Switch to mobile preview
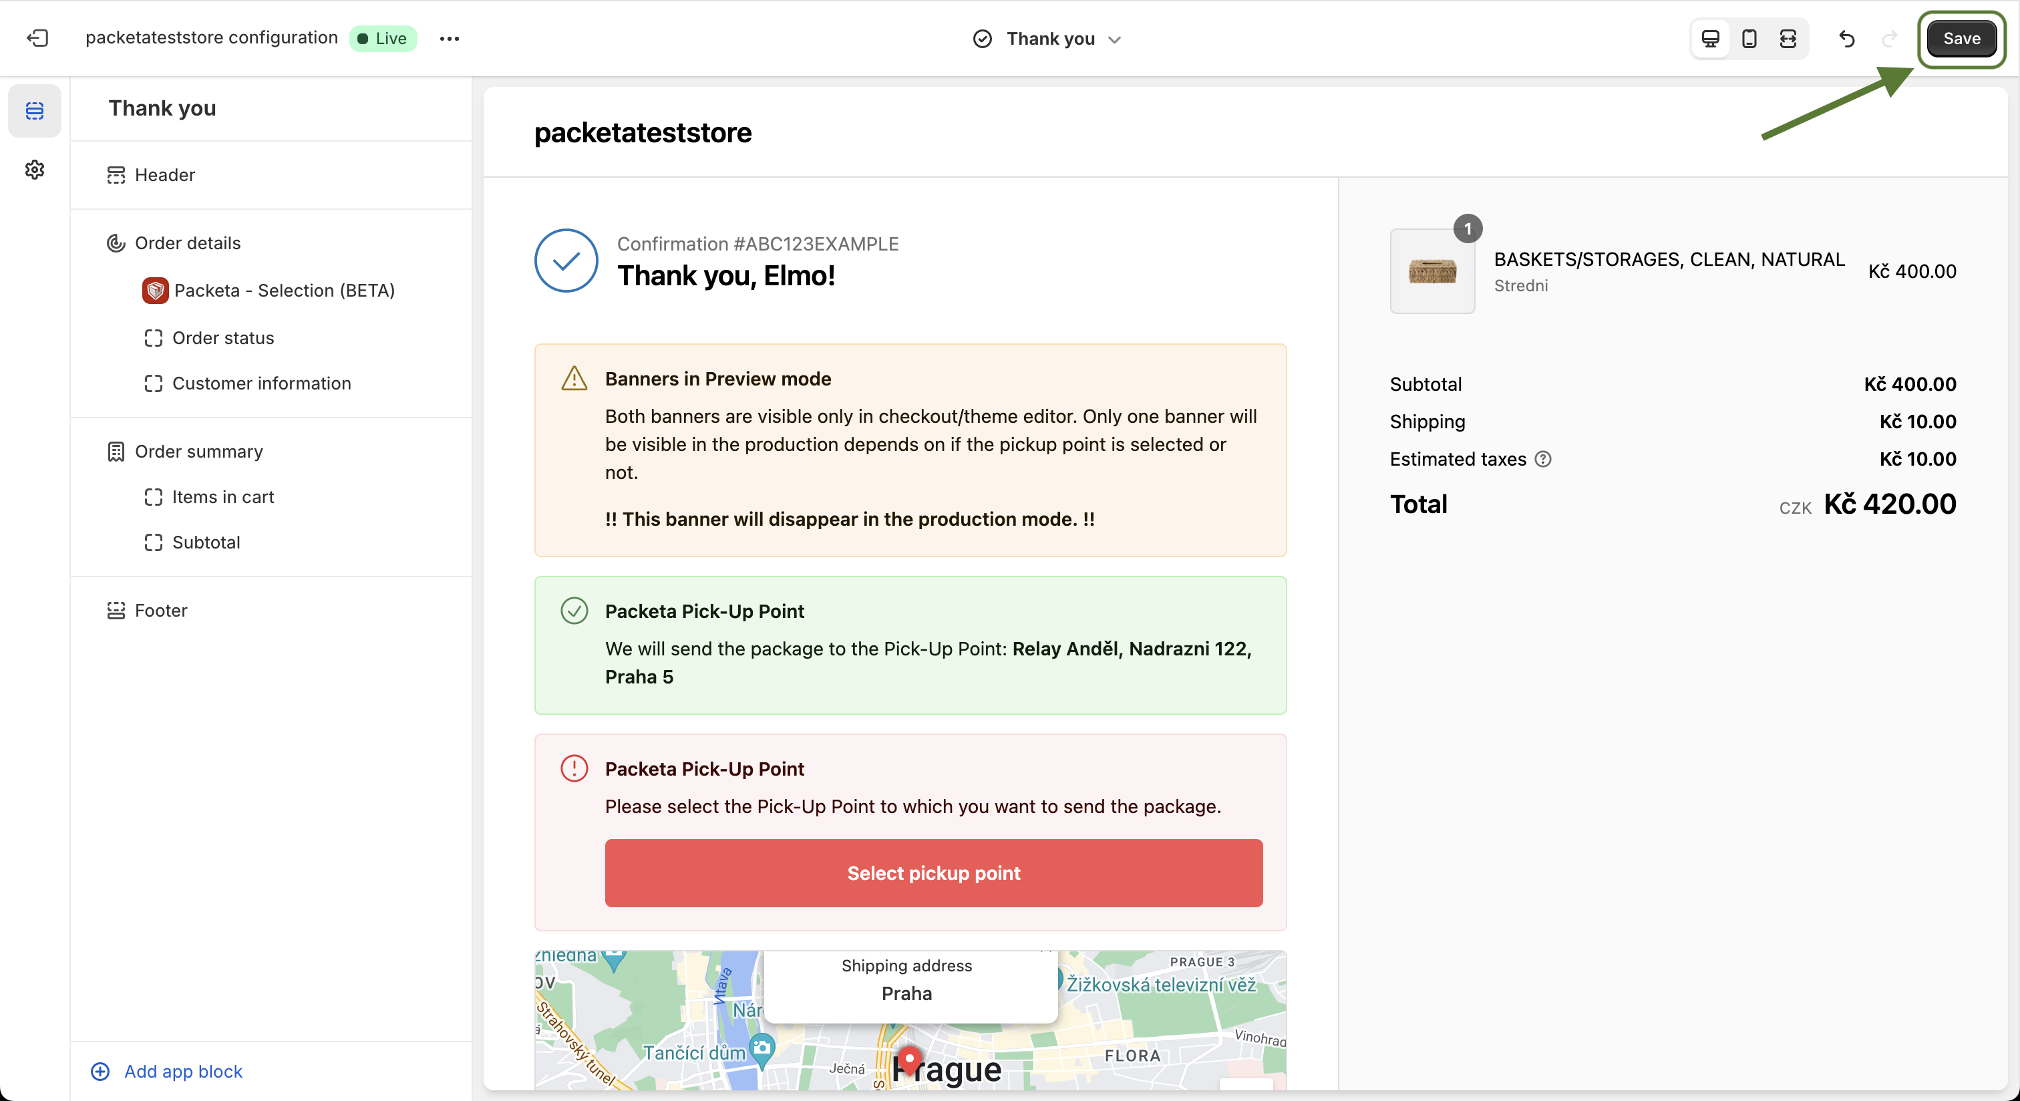2020x1101 pixels. click(x=1749, y=39)
